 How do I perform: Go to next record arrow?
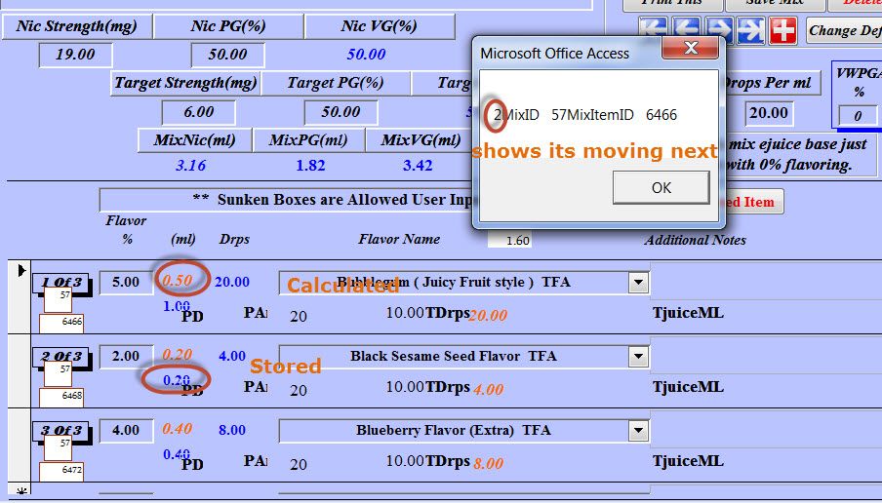click(719, 30)
